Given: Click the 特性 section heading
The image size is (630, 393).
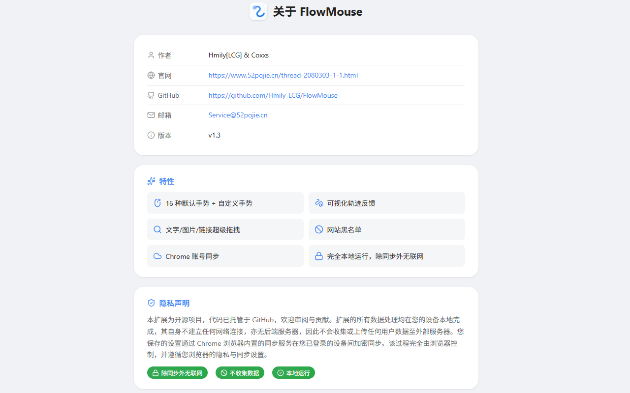Looking at the screenshot, I should pos(167,181).
